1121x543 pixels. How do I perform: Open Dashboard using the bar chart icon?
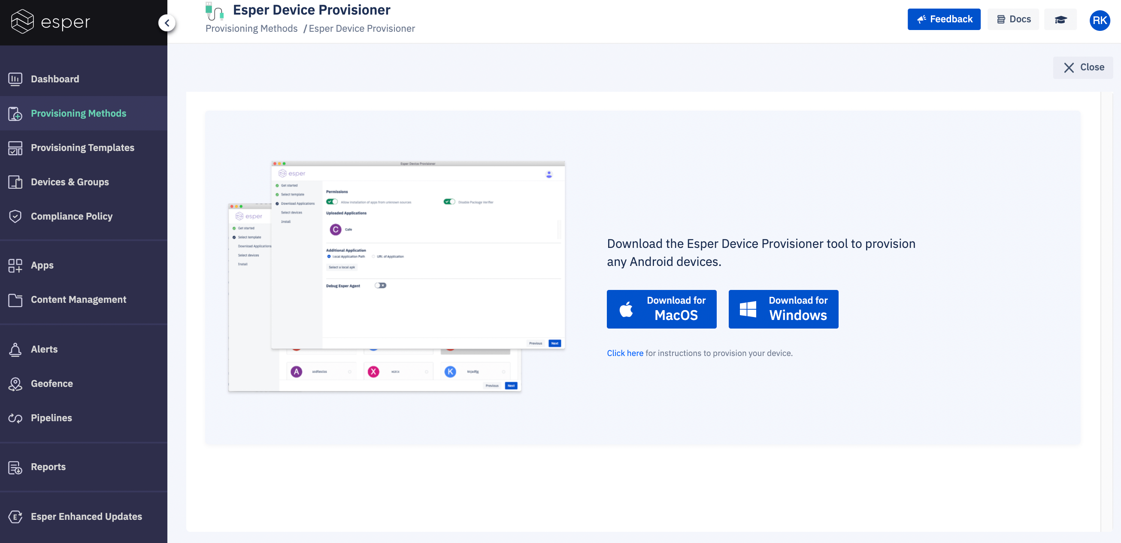(15, 78)
